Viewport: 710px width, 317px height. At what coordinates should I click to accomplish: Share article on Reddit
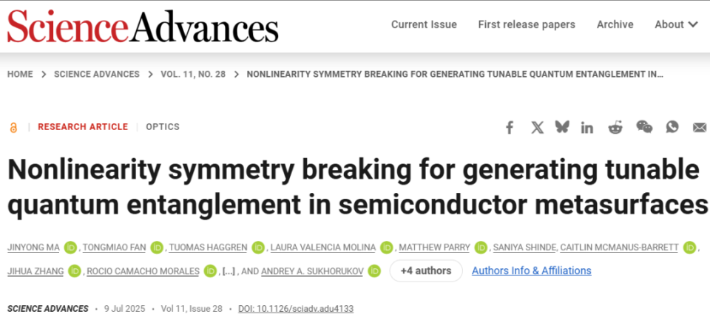(615, 128)
